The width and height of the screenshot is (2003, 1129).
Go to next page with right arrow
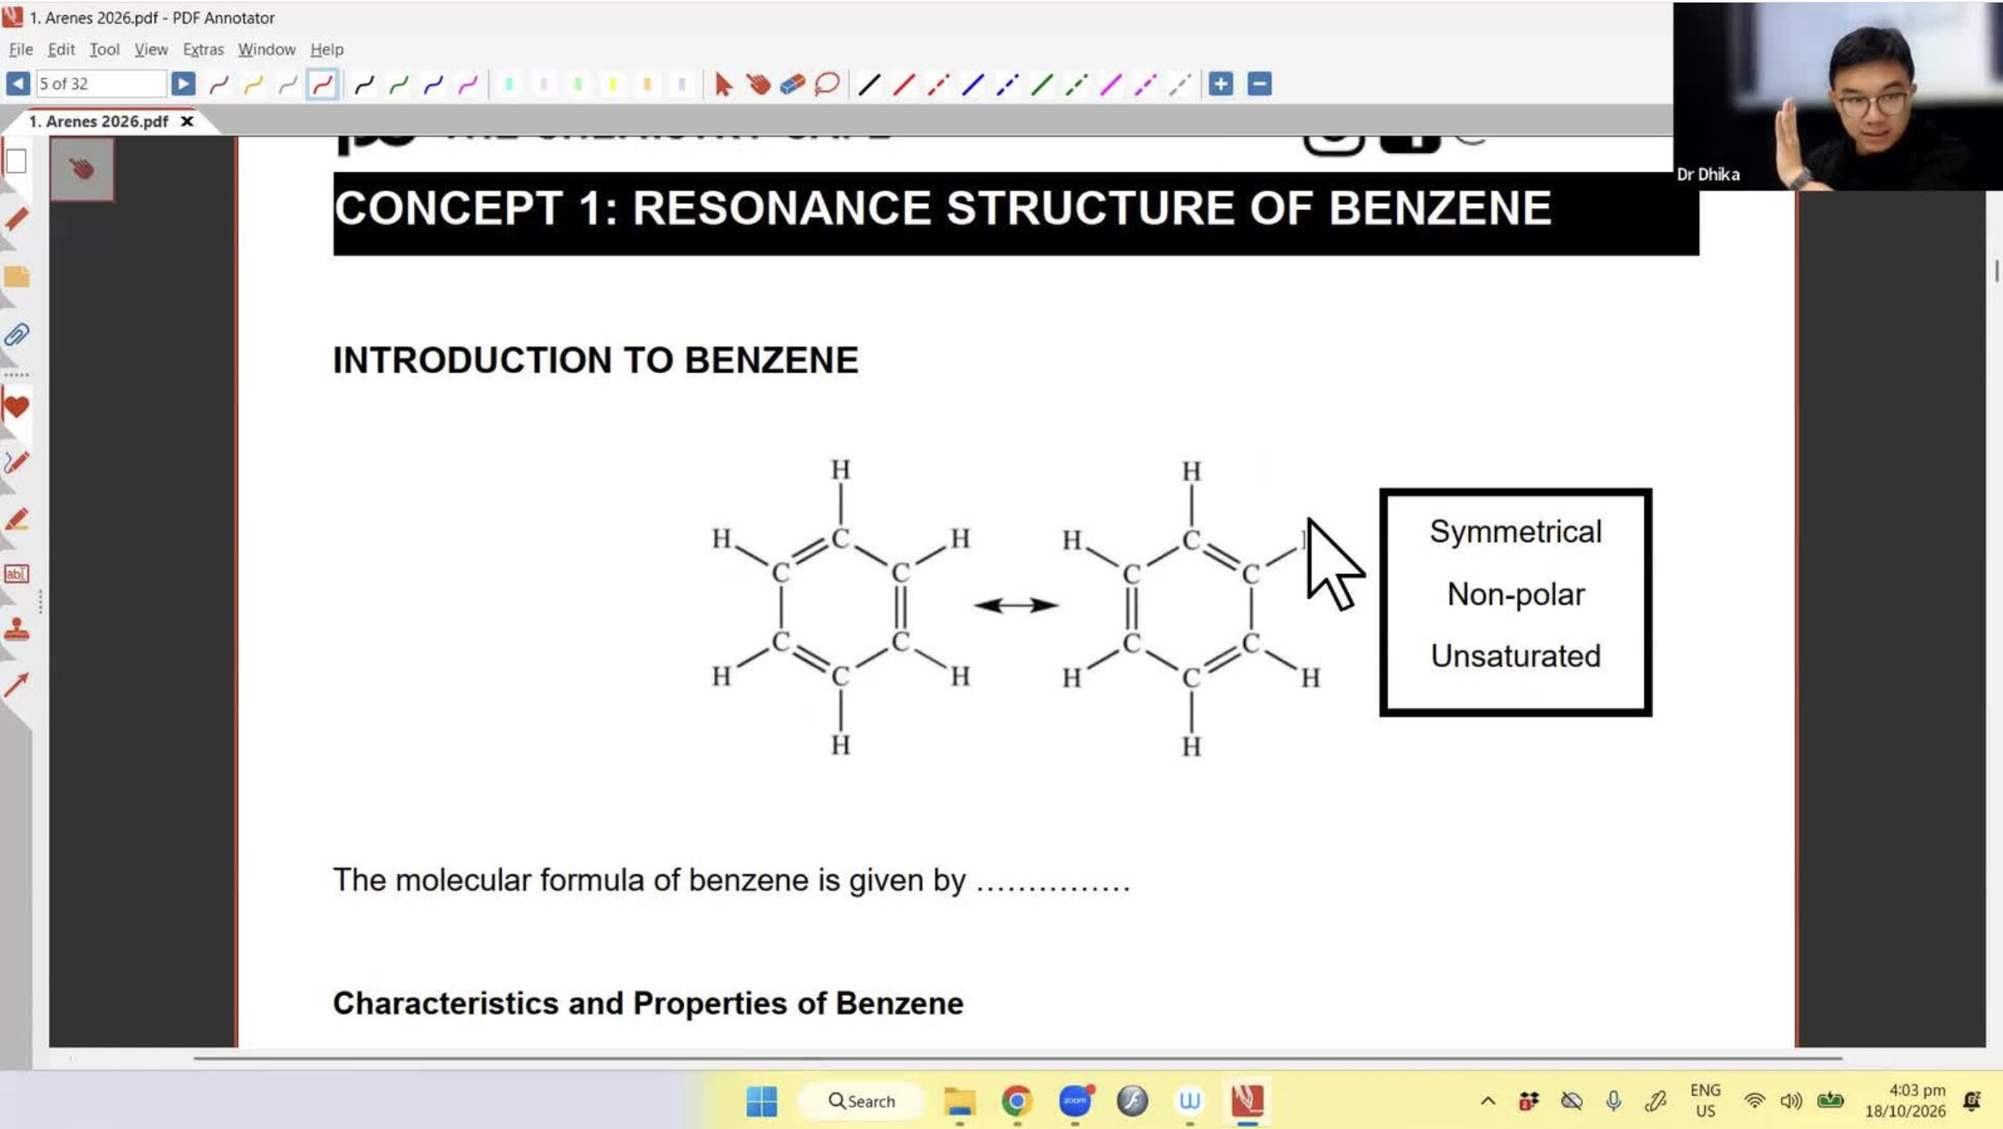183,84
